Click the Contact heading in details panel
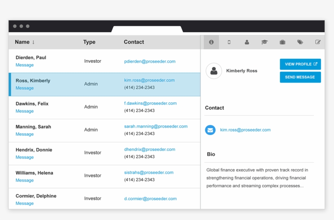Image resolution: width=334 pixels, height=220 pixels. (215, 108)
